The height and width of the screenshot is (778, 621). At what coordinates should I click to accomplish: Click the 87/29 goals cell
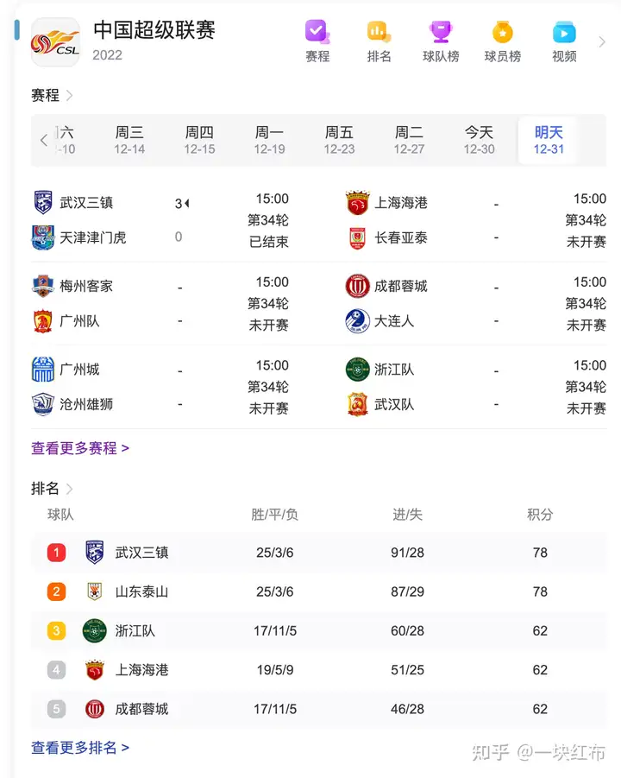[407, 591]
